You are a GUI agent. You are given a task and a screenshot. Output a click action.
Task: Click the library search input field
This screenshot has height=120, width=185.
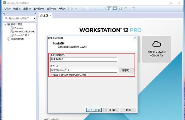[x=20, y=18]
